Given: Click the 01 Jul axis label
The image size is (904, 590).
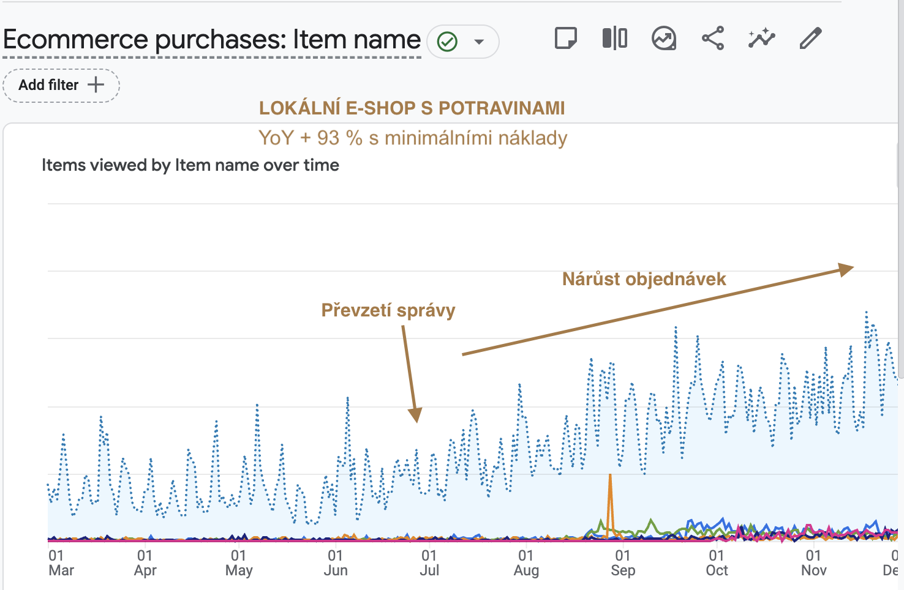Looking at the screenshot, I should (429, 563).
